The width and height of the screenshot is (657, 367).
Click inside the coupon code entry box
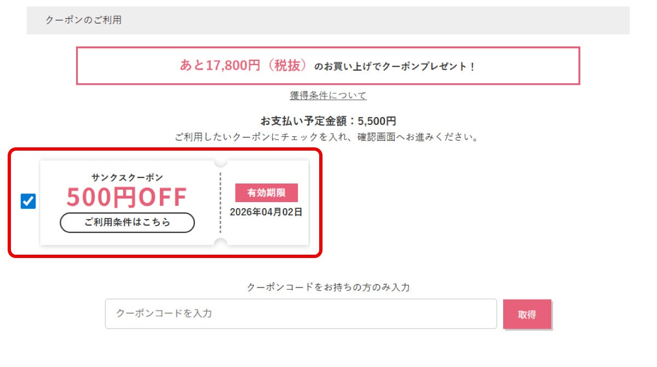[x=301, y=314]
